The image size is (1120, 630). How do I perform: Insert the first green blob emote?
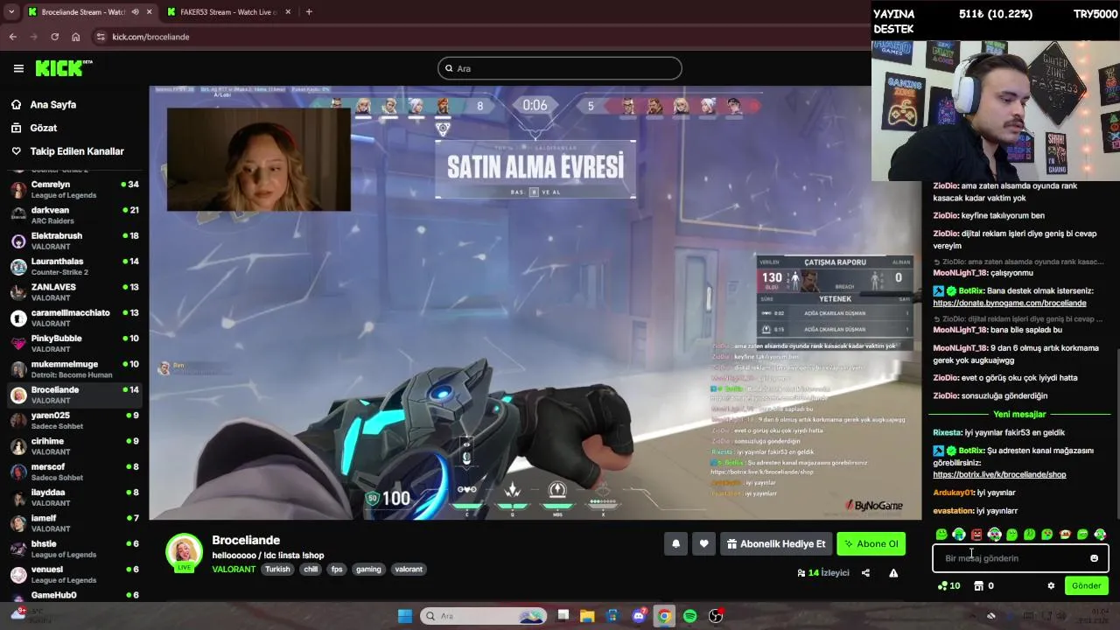point(941,535)
